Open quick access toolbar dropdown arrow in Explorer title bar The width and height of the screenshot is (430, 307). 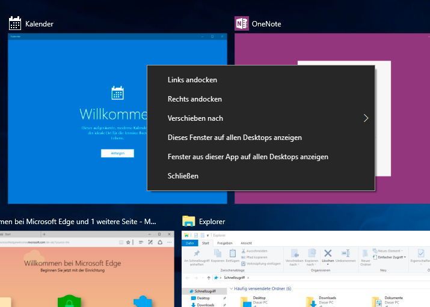pyautogui.click(x=208, y=236)
